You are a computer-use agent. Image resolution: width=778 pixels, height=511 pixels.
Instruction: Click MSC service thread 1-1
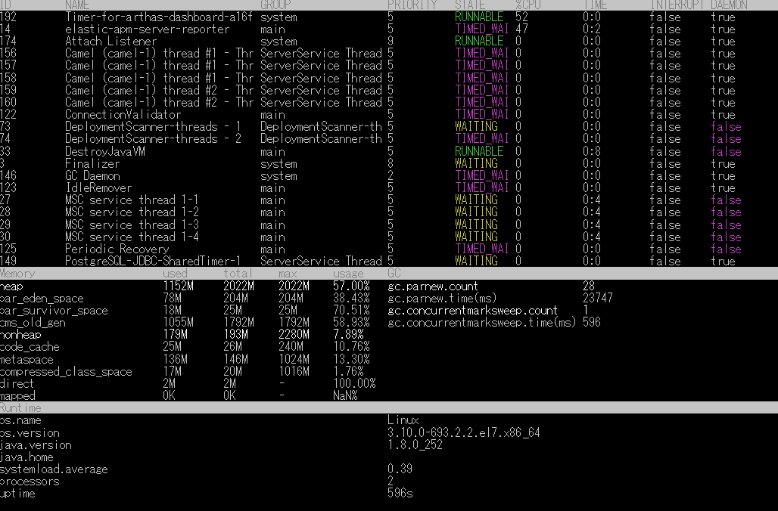tap(132, 200)
